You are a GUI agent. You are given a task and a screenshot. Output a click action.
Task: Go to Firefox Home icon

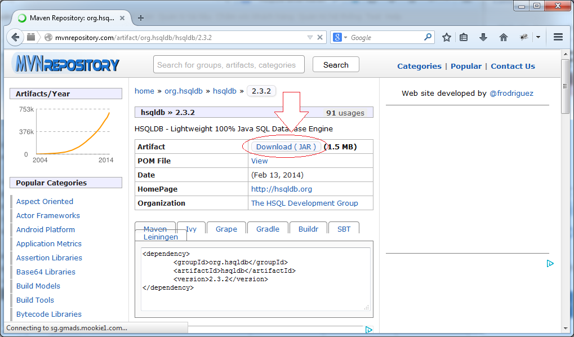504,37
